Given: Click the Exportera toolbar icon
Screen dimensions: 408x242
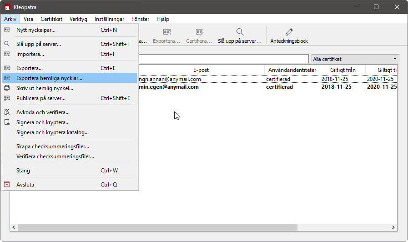Looking at the screenshot, I should [166, 32].
